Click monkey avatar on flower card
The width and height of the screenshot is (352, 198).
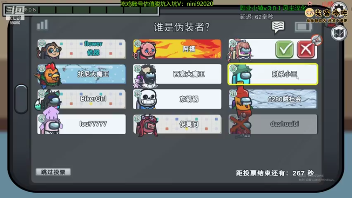(50, 51)
